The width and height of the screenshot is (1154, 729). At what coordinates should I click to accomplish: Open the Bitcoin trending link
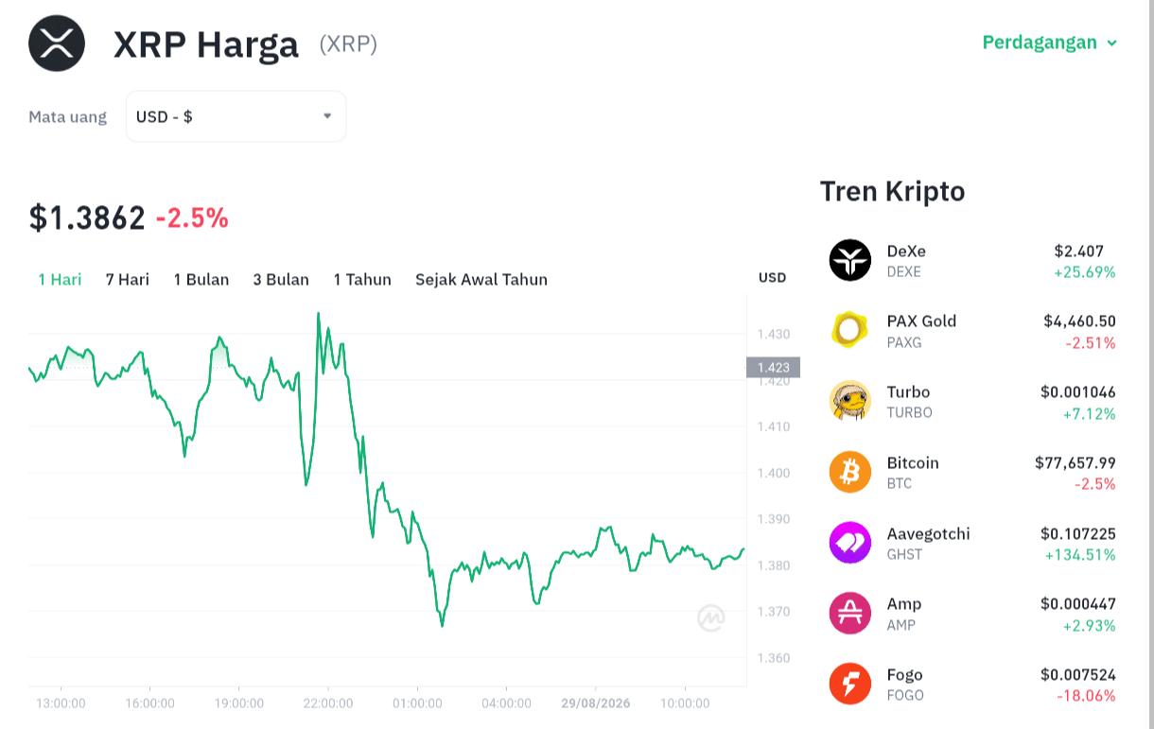click(972, 473)
